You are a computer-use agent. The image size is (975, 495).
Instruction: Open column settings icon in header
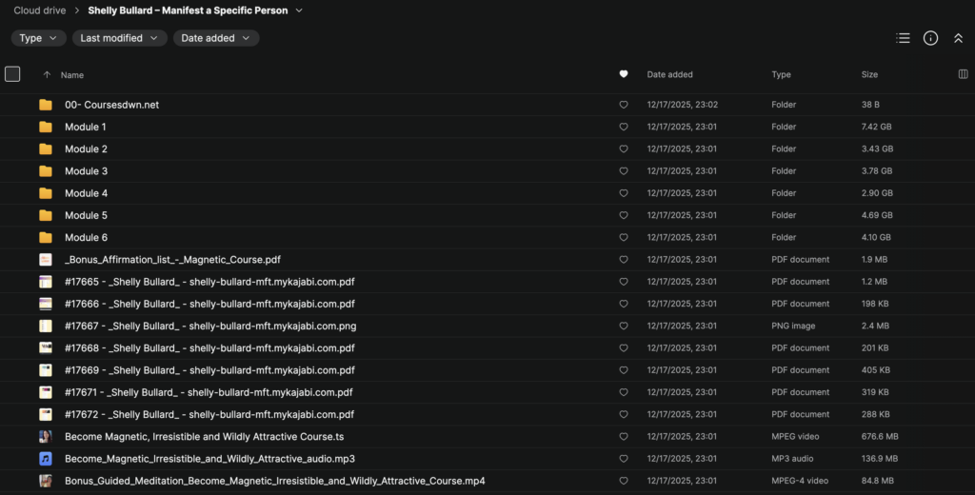[963, 74]
